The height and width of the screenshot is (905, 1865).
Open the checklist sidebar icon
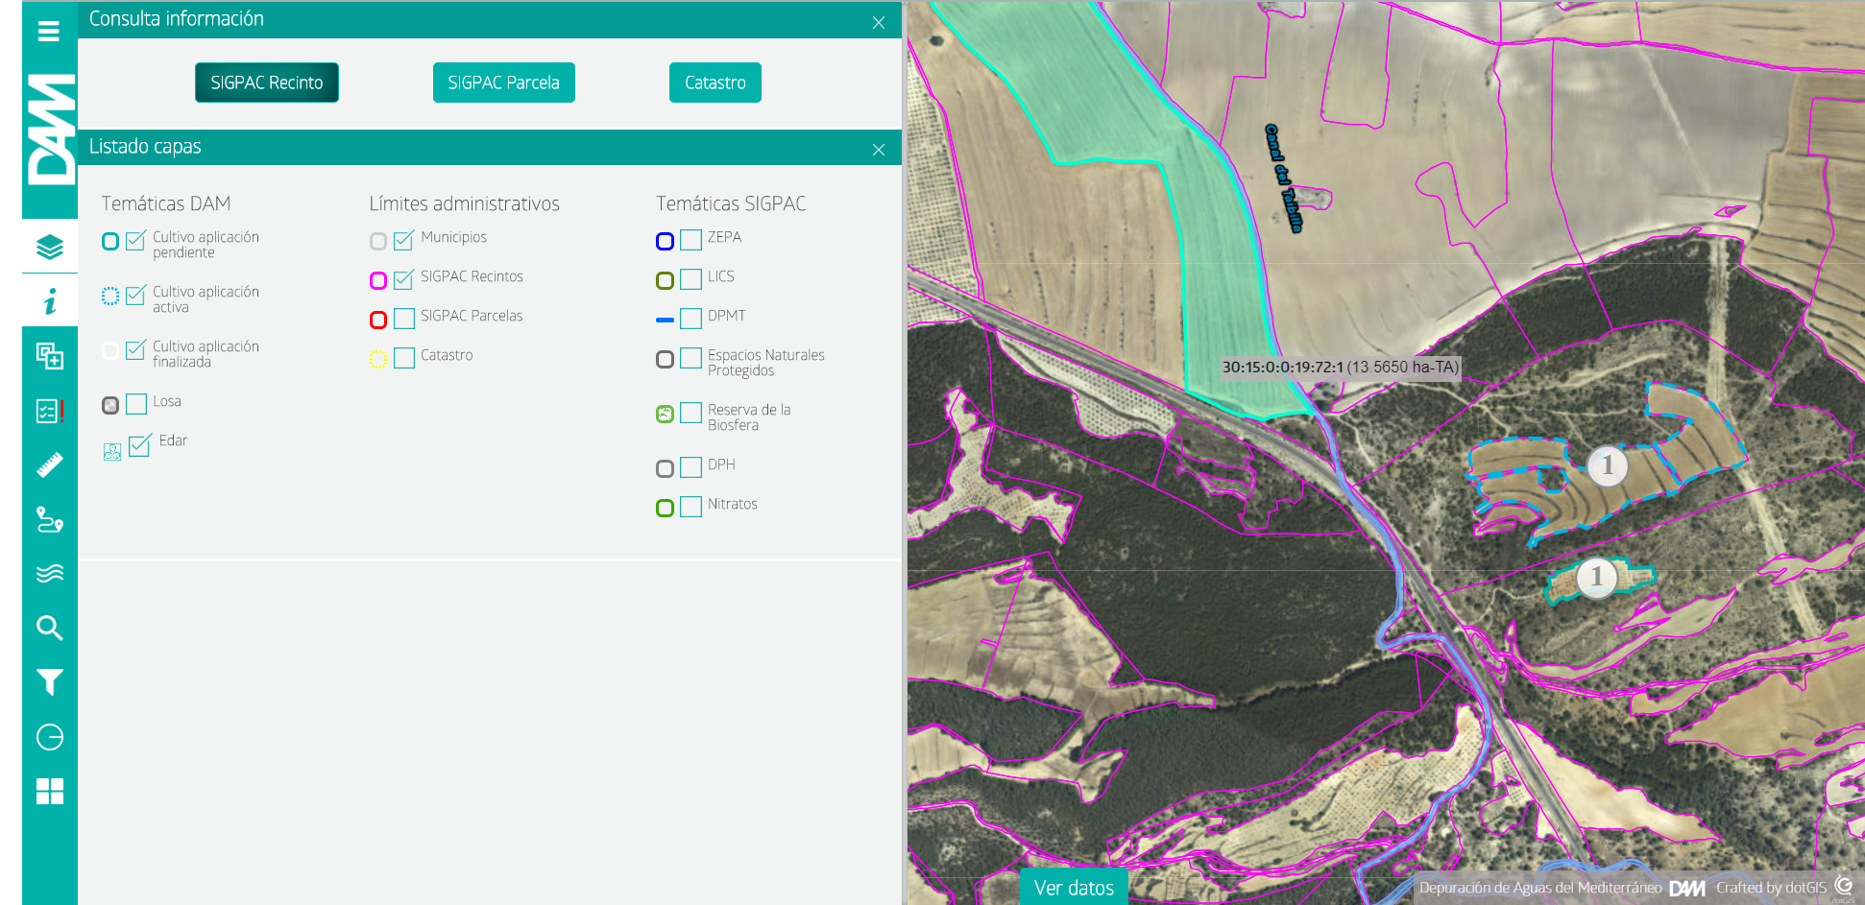pyautogui.click(x=49, y=411)
